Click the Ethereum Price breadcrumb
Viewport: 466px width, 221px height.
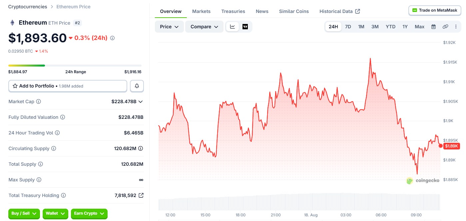coord(73,7)
